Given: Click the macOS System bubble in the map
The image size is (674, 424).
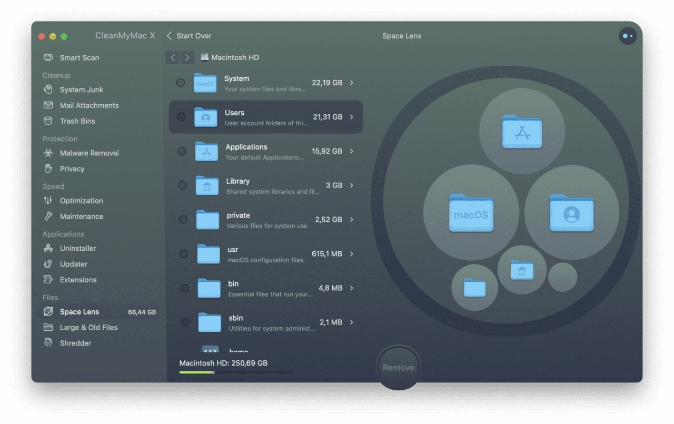Looking at the screenshot, I should 471,213.
